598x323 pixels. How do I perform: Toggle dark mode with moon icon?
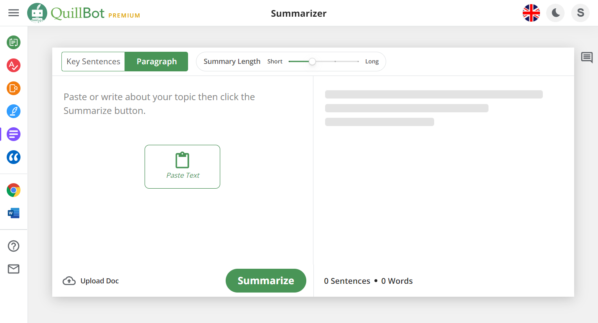point(555,13)
